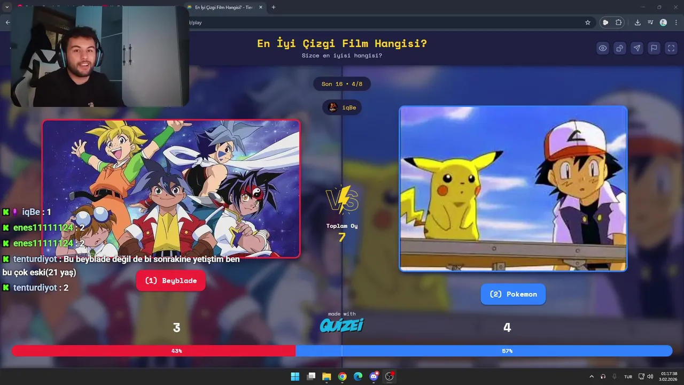Image resolution: width=684 pixels, height=385 pixels.
Task: Open Google Chrome from the taskbar
Action: point(342,376)
